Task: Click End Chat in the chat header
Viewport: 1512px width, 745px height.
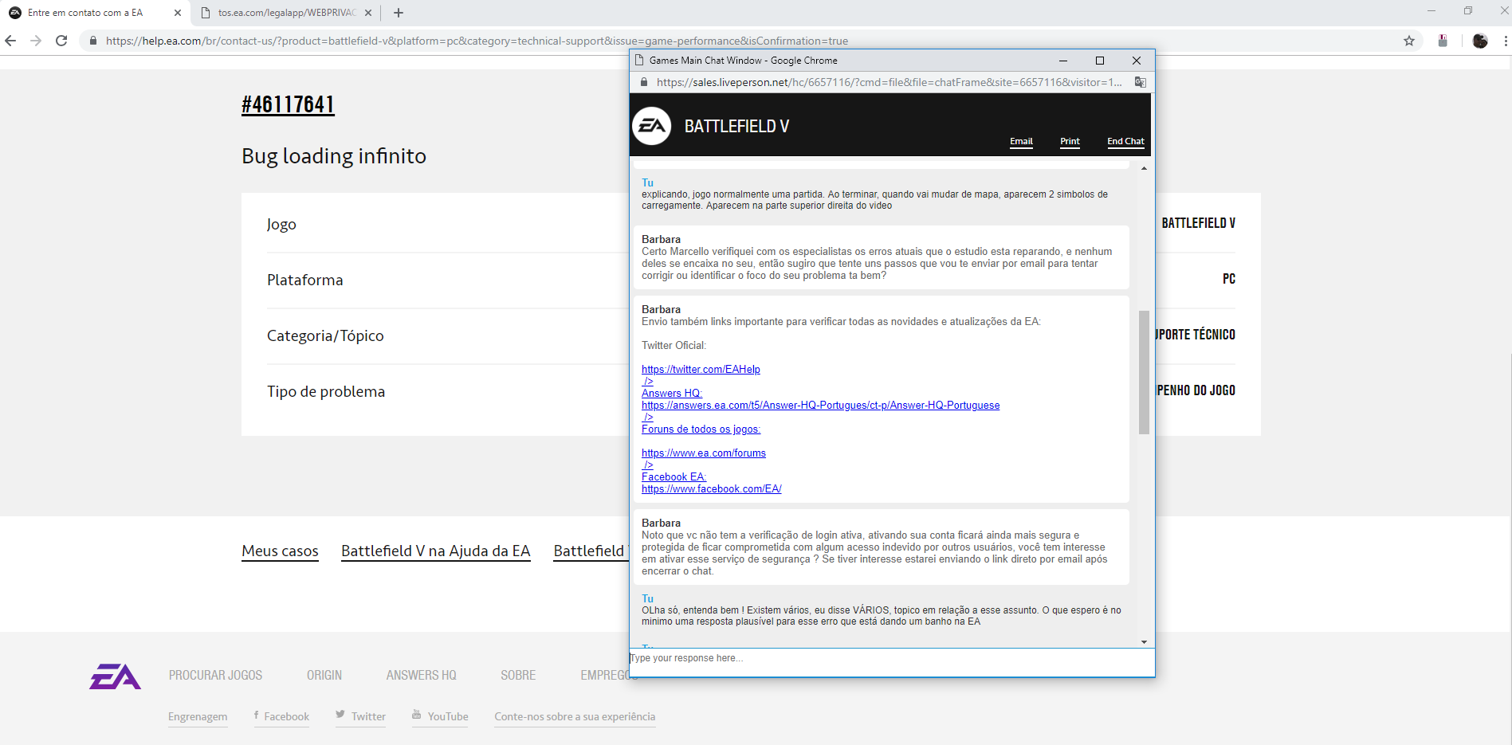Action: 1125,141
